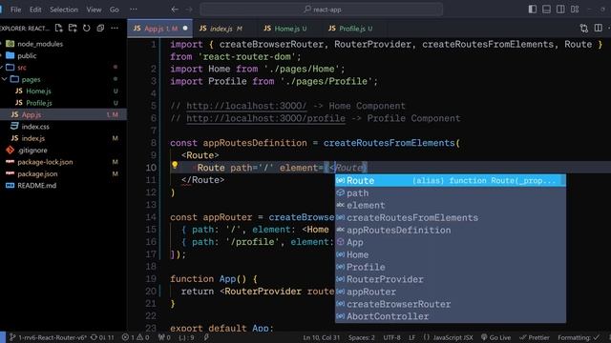This screenshot has height=343, width=611.
Task: Choose the path autocomplete suggestion
Action: [451, 192]
